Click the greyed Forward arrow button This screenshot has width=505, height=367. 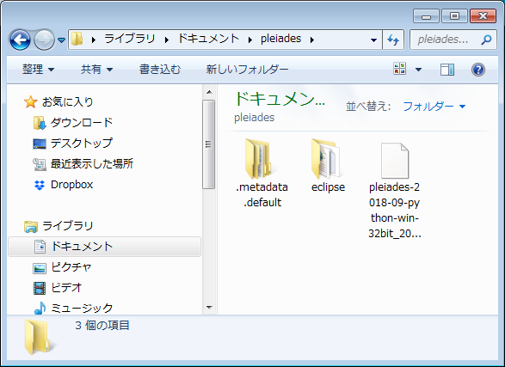(44, 40)
